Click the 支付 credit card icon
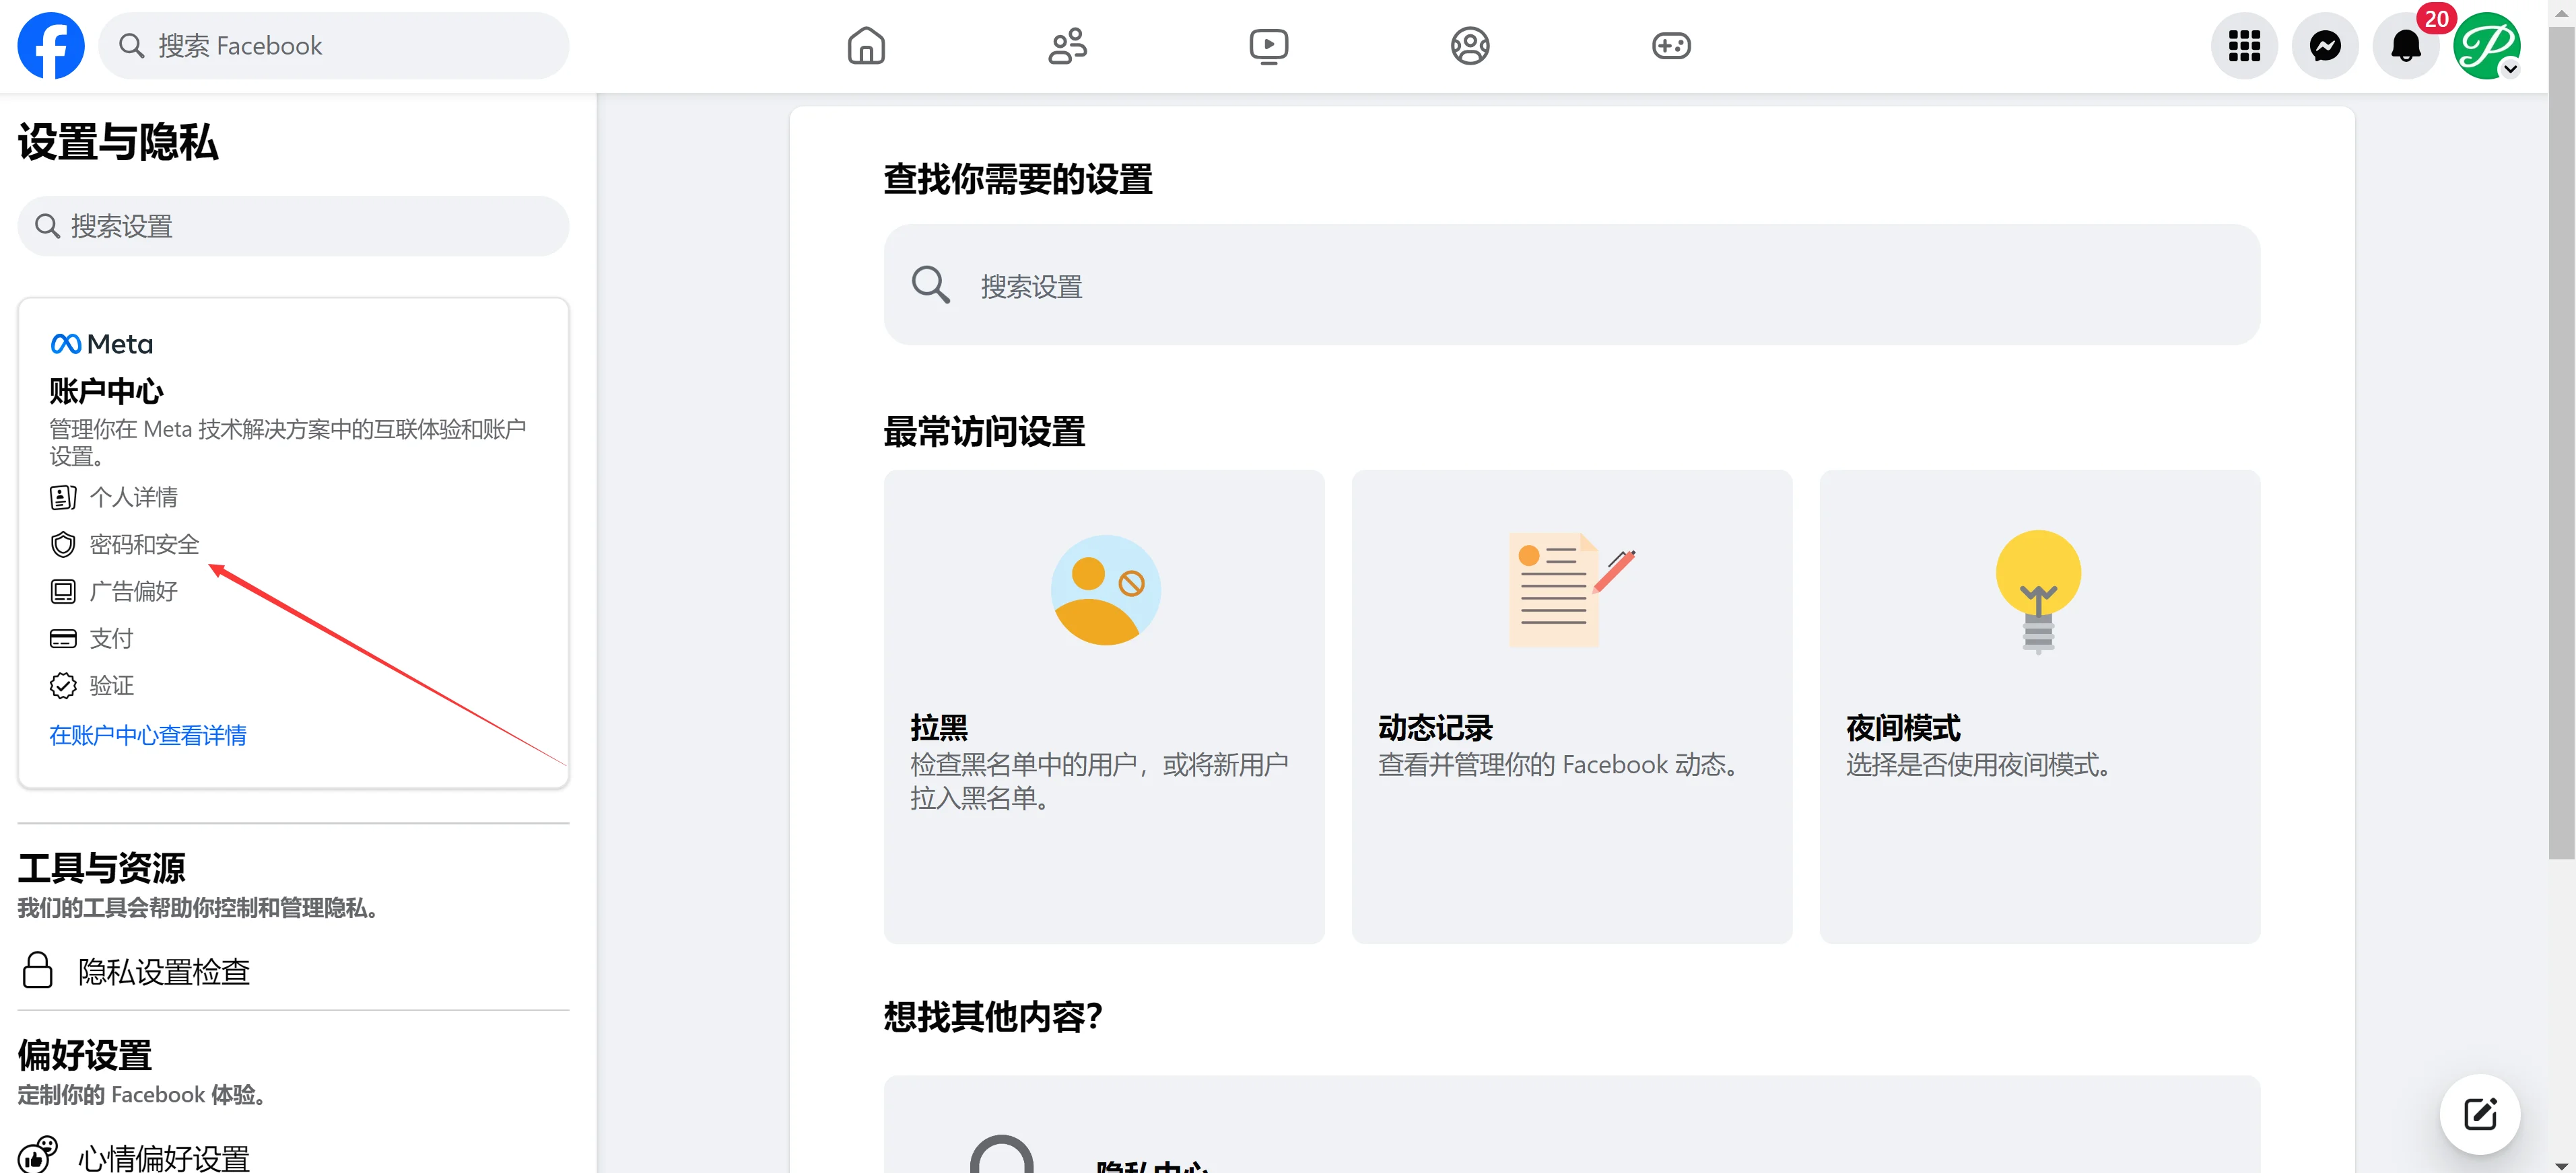The width and height of the screenshot is (2576, 1173). [63, 637]
